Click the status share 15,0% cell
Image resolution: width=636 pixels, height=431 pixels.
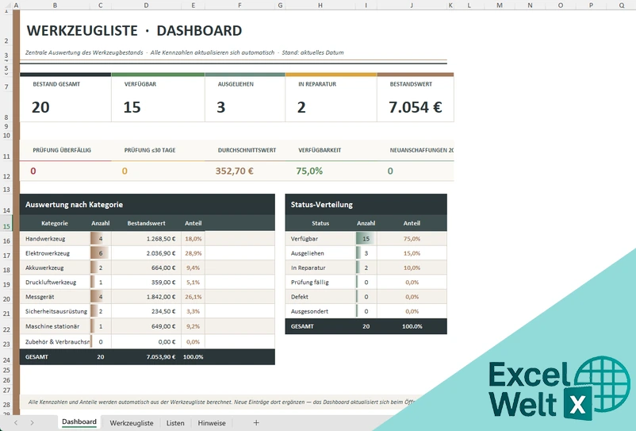pos(412,253)
